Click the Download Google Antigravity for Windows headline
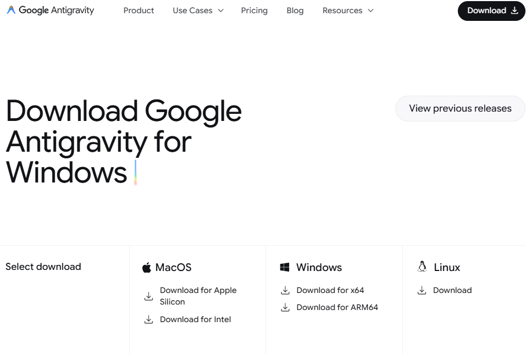Image resolution: width=526 pixels, height=354 pixels. coord(124,142)
